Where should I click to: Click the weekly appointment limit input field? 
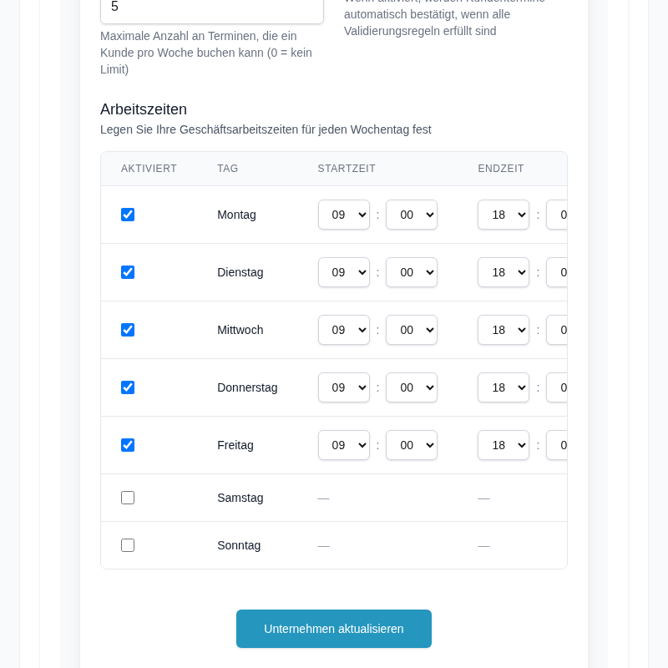pyautogui.click(x=212, y=8)
